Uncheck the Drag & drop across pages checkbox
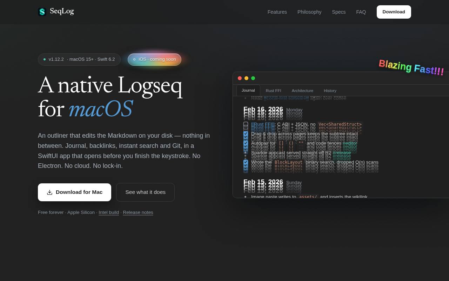Screen dimensions: 449x281 246,134
